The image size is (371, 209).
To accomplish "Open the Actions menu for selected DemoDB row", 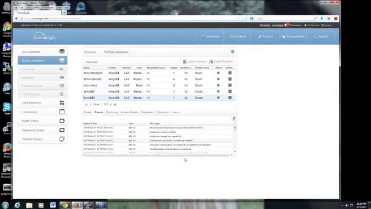I will (230, 98).
